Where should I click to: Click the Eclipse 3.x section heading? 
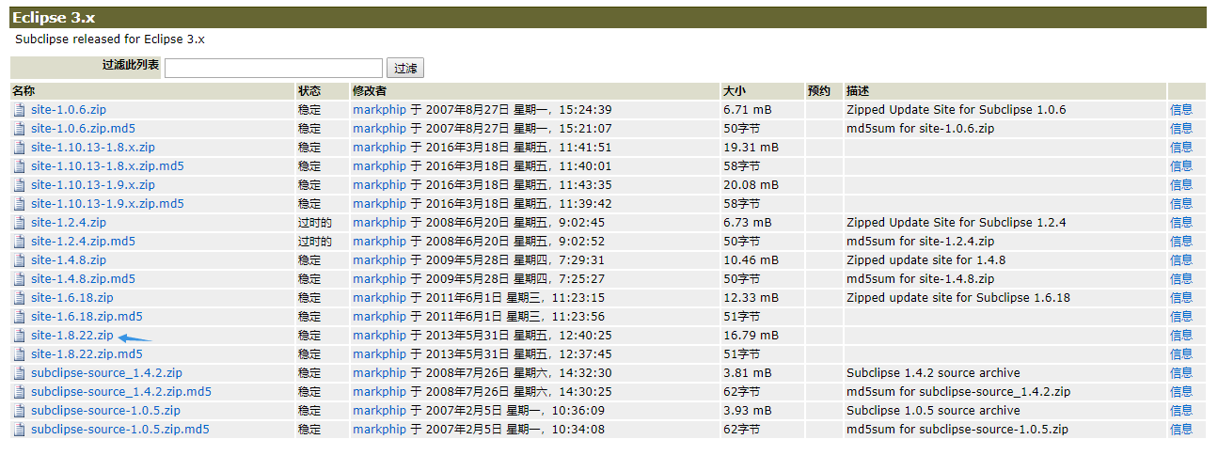pyautogui.click(x=54, y=18)
